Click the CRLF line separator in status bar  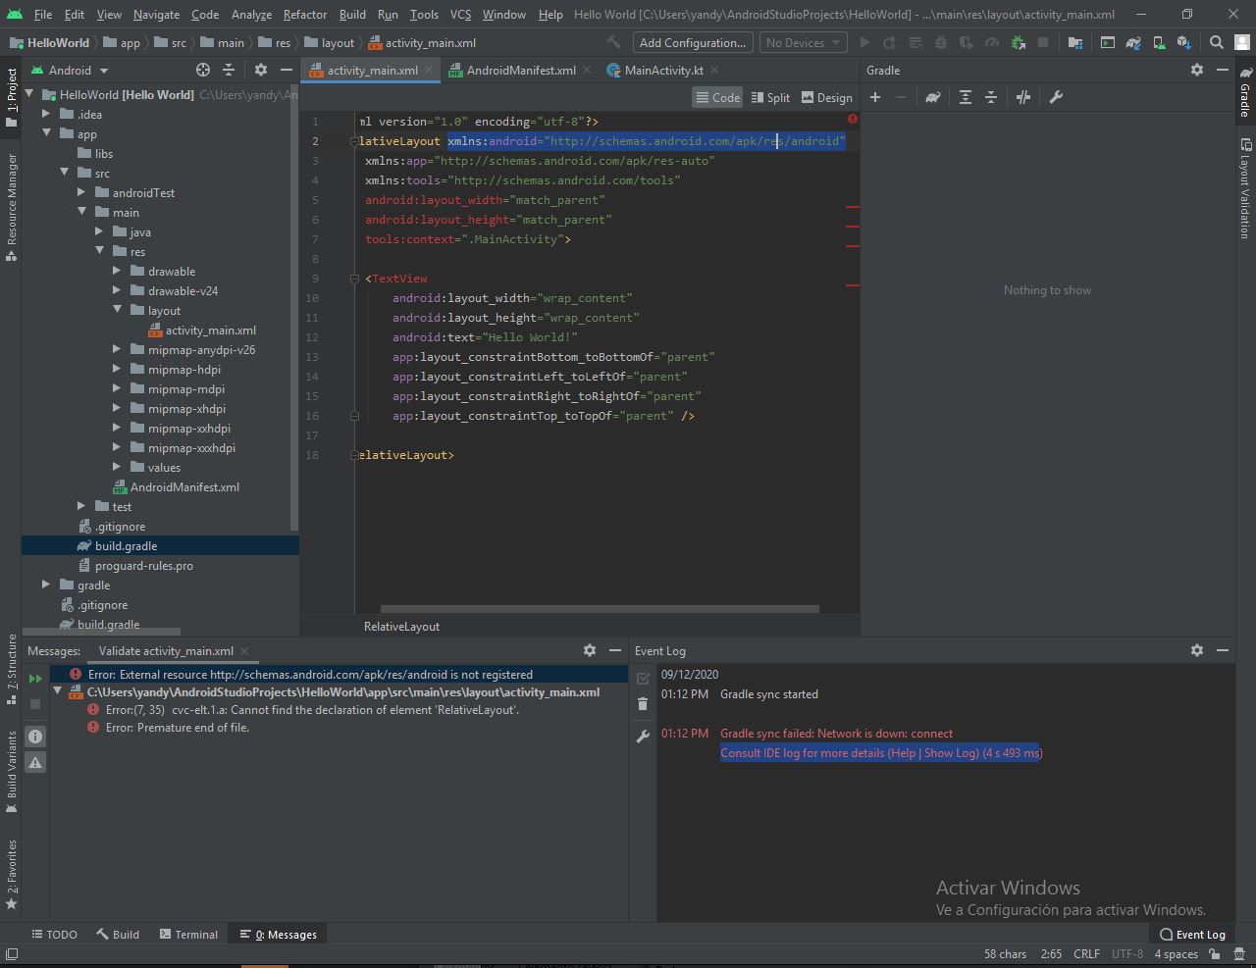(1086, 953)
